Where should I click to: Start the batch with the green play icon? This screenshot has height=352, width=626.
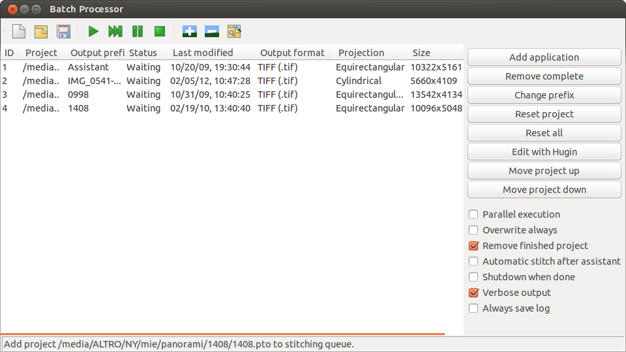click(93, 31)
